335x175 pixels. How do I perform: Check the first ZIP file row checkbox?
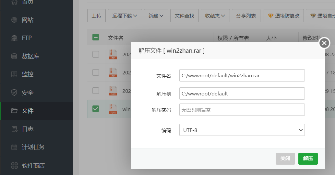click(x=96, y=54)
